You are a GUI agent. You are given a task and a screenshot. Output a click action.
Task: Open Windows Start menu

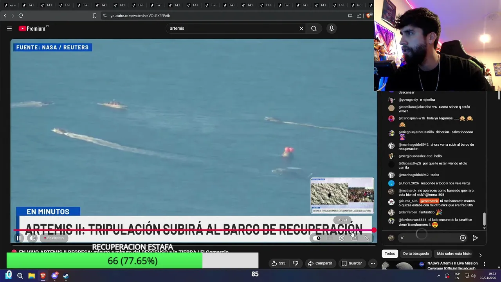click(8, 275)
